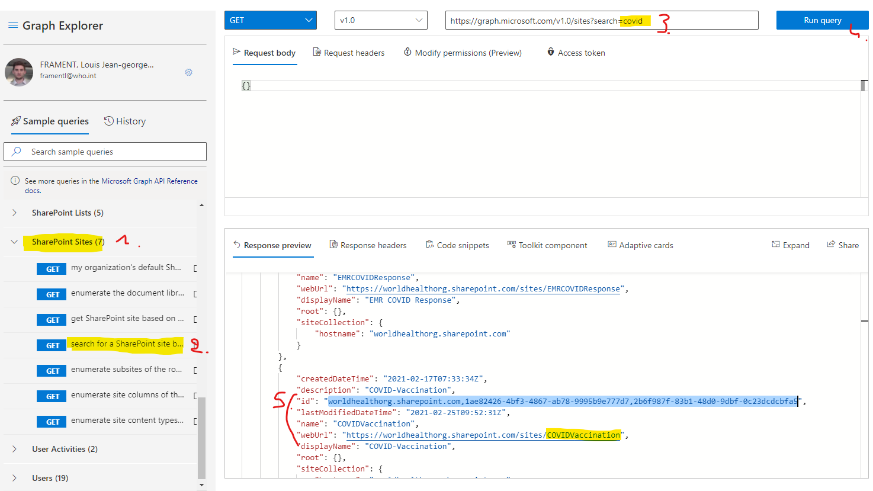Click the Run query button
This screenshot has width=873, height=491.
point(822,20)
